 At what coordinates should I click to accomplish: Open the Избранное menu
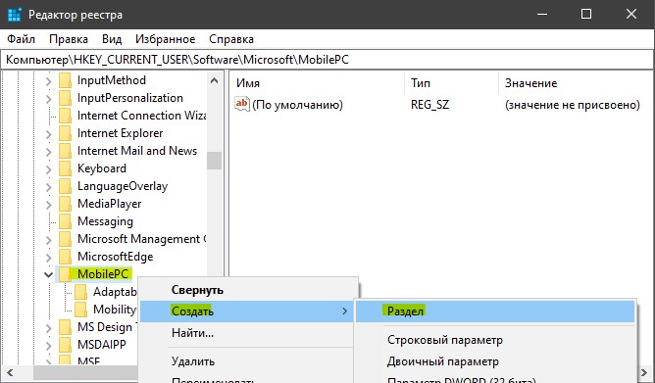click(x=165, y=39)
